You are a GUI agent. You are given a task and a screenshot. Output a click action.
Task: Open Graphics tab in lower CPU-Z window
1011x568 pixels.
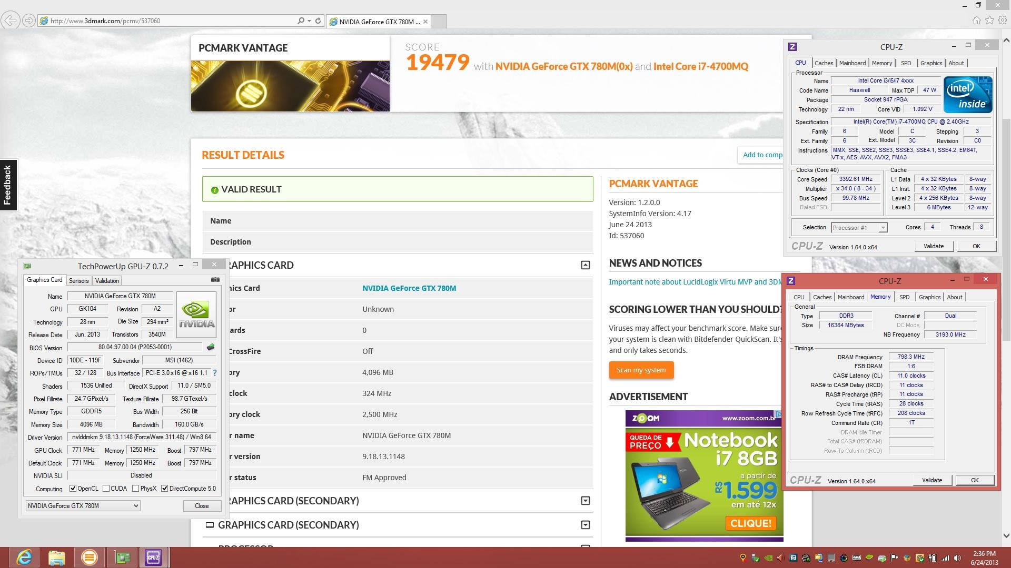tap(930, 297)
